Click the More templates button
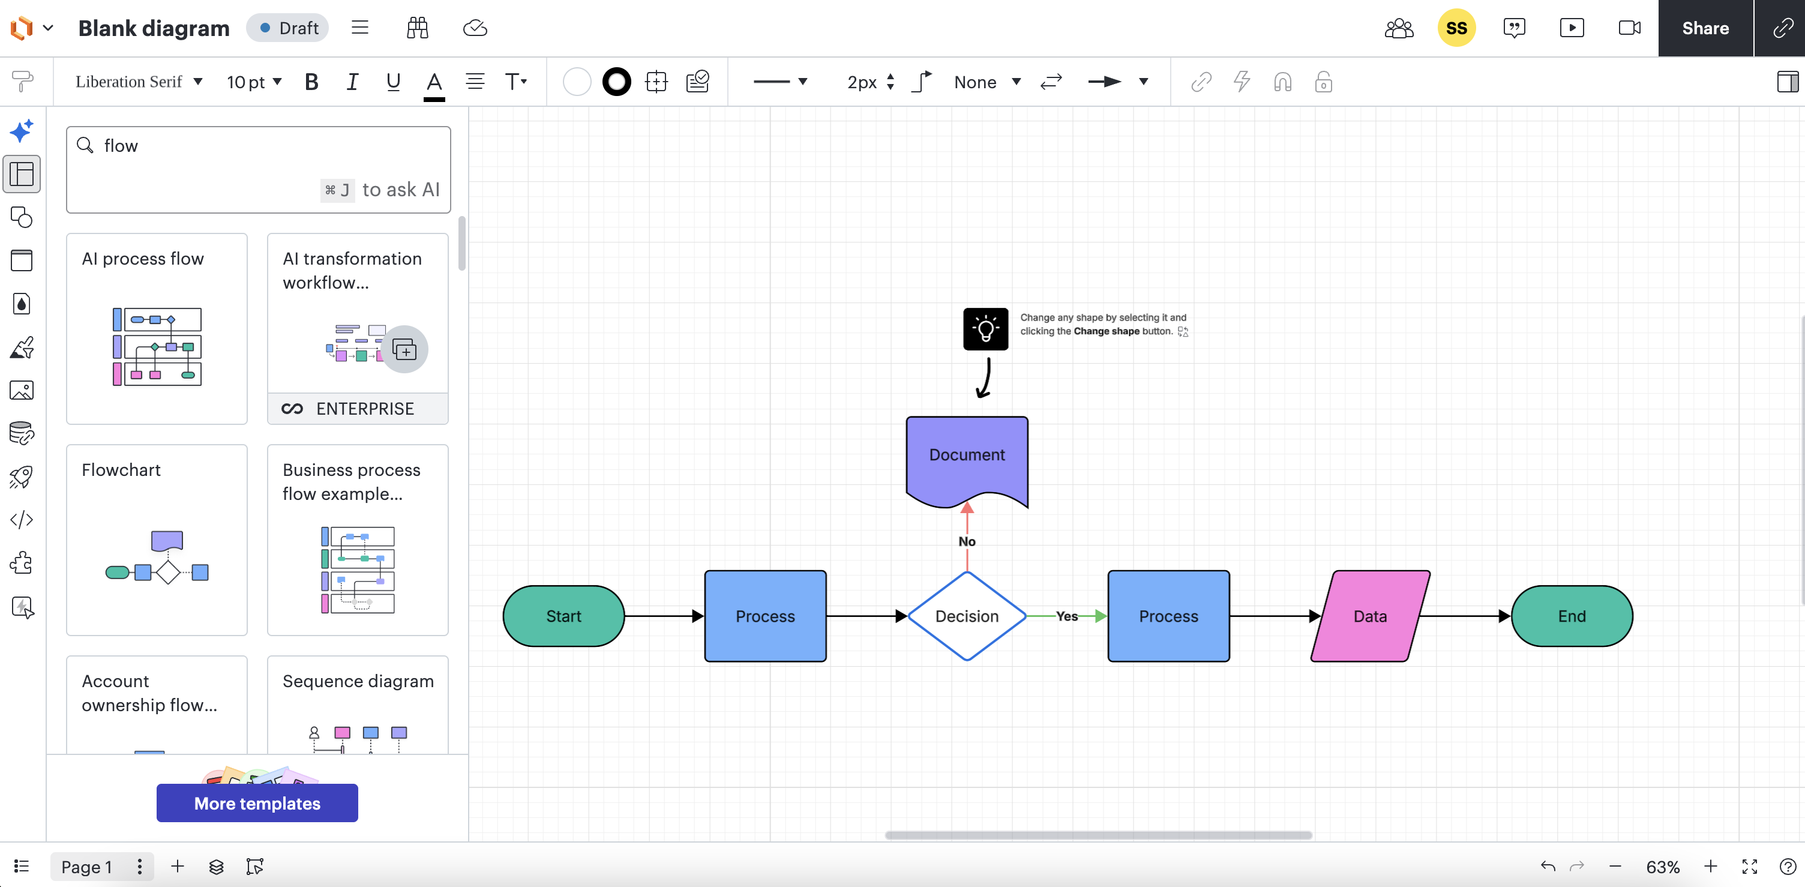The width and height of the screenshot is (1805, 887). point(257,803)
